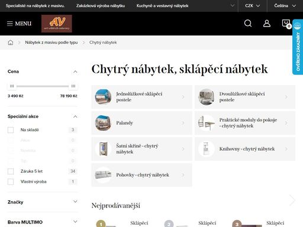Click the Jednolůžkové sklápěcí postele thumbnail
The width and height of the screenshot is (303, 227).
tap(103, 97)
